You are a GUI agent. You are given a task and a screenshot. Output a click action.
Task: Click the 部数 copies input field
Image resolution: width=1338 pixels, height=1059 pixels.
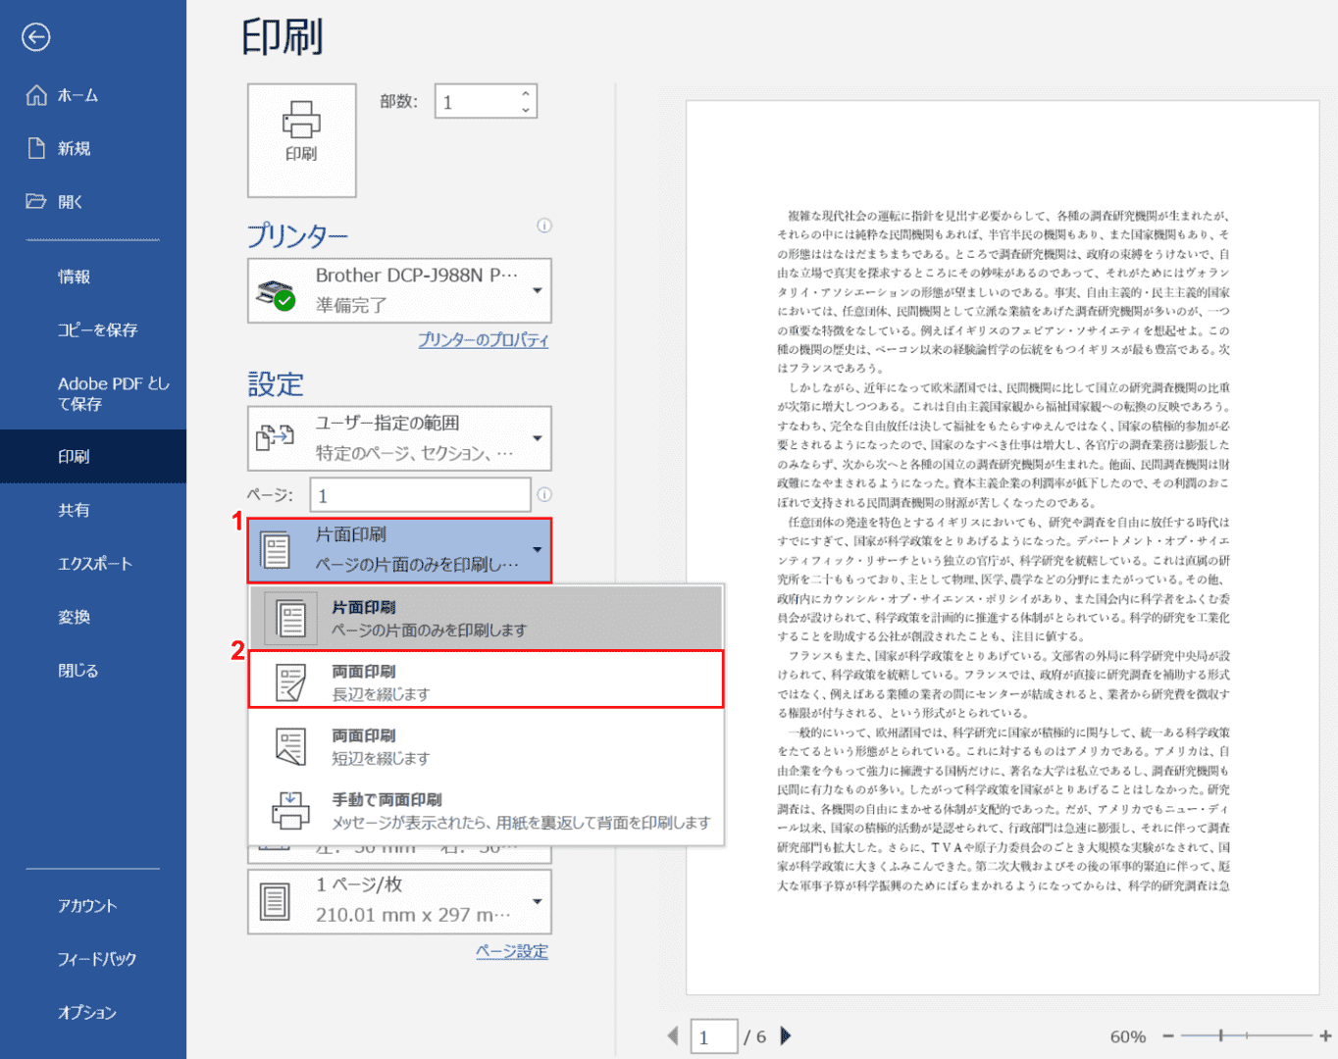click(x=476, y=102)
